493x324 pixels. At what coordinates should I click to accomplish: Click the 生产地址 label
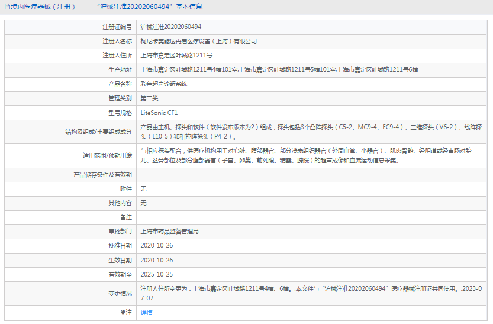point(120,70)
